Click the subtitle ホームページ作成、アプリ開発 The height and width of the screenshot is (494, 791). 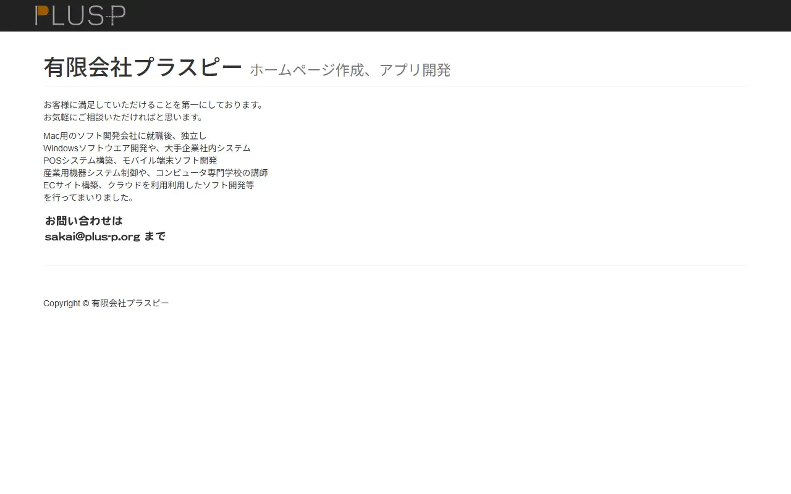point(350,70)
